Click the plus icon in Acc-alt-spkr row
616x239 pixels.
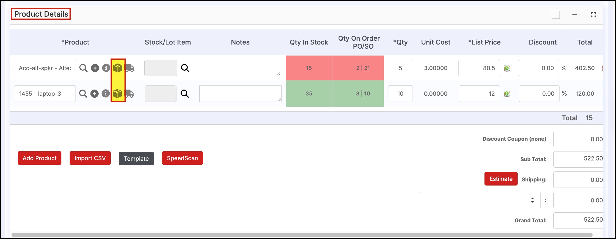(x=95, y=68)
